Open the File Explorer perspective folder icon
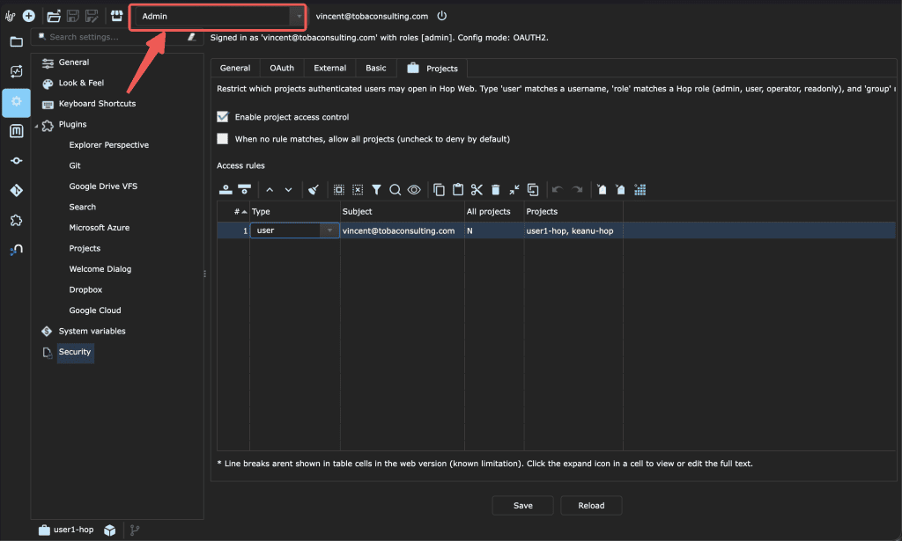The image size is (902, 541). point(16,42)
